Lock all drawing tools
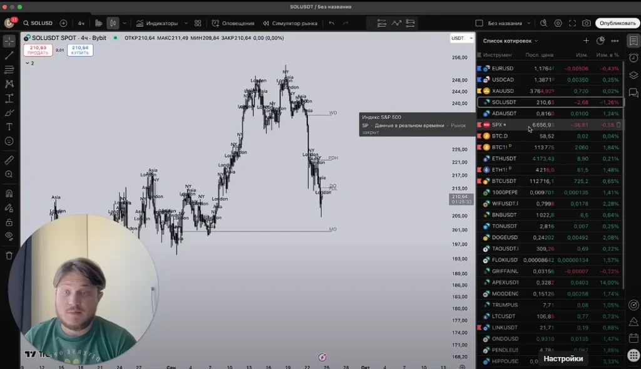 [x=9, y=222]
